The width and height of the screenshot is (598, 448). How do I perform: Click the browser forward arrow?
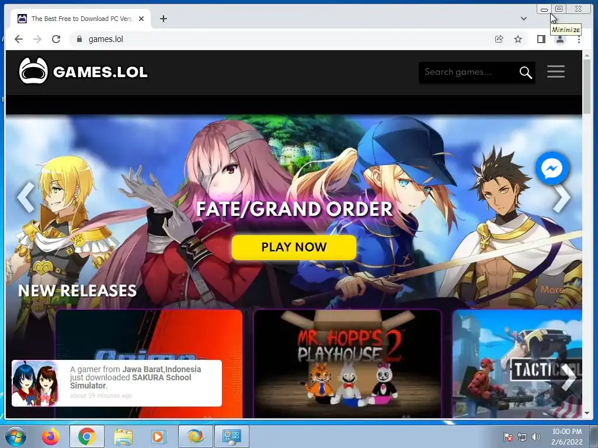(x=37, y=39)
